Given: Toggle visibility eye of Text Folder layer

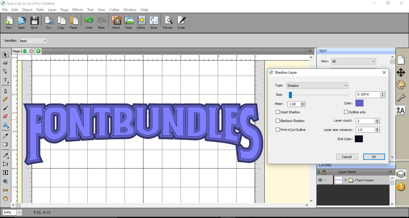Looking at the screenshot, I should coord(320,180).
